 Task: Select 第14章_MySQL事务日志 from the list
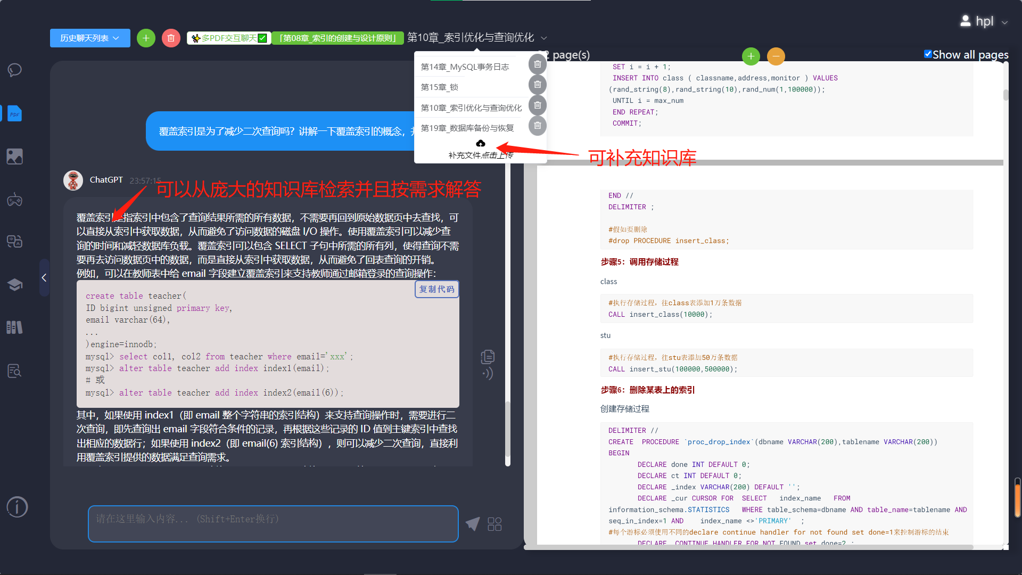pyautogui.click(x=465, y=67)
